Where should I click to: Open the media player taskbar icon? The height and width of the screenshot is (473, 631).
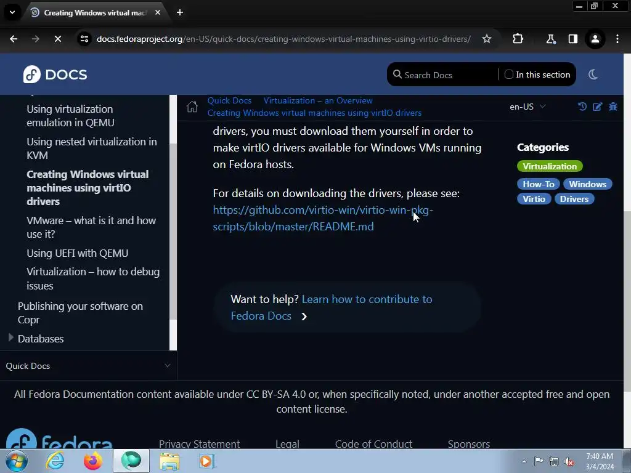[207, 461]
